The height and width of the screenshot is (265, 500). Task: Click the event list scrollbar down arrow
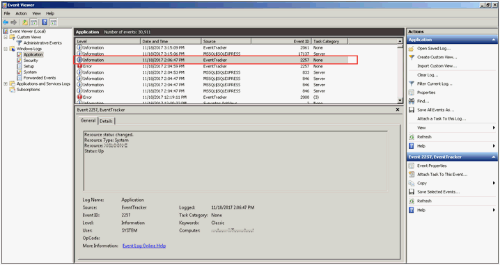click(x=400, y=101)
